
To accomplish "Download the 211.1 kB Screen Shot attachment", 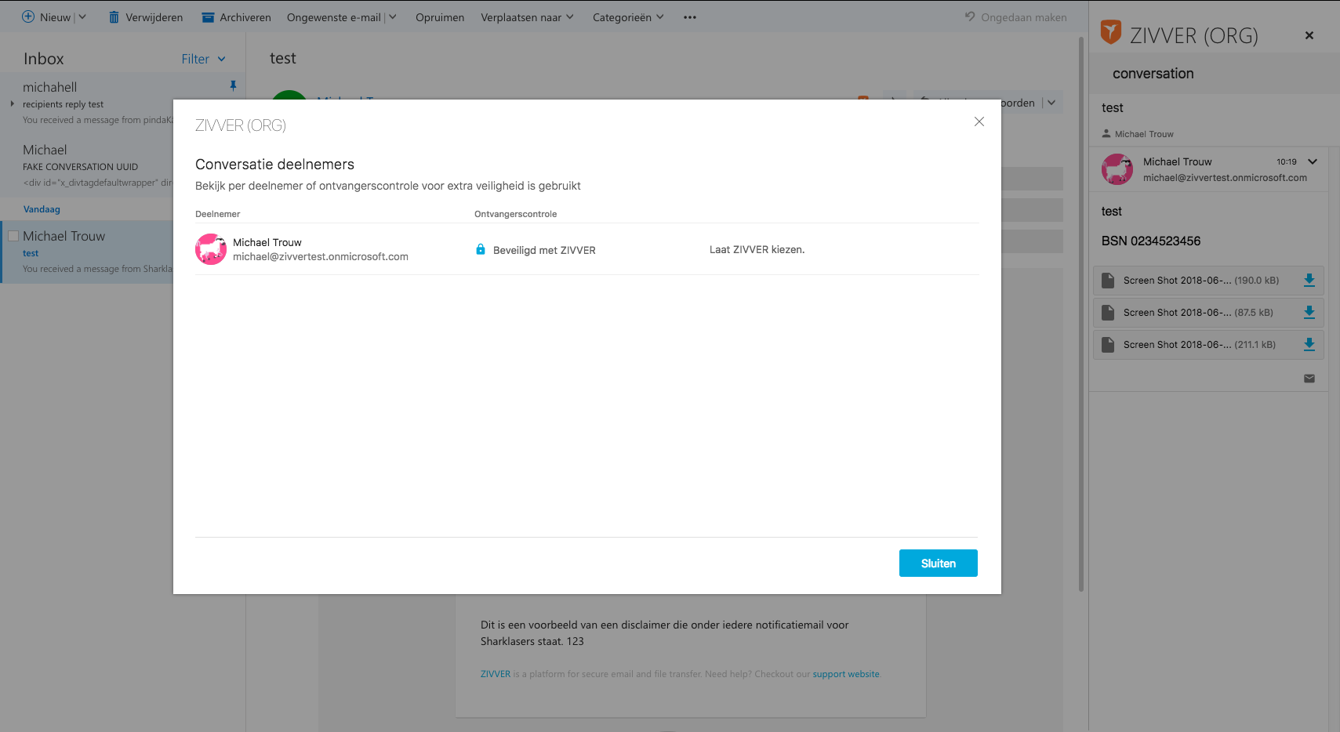I will pos(1309,344).
